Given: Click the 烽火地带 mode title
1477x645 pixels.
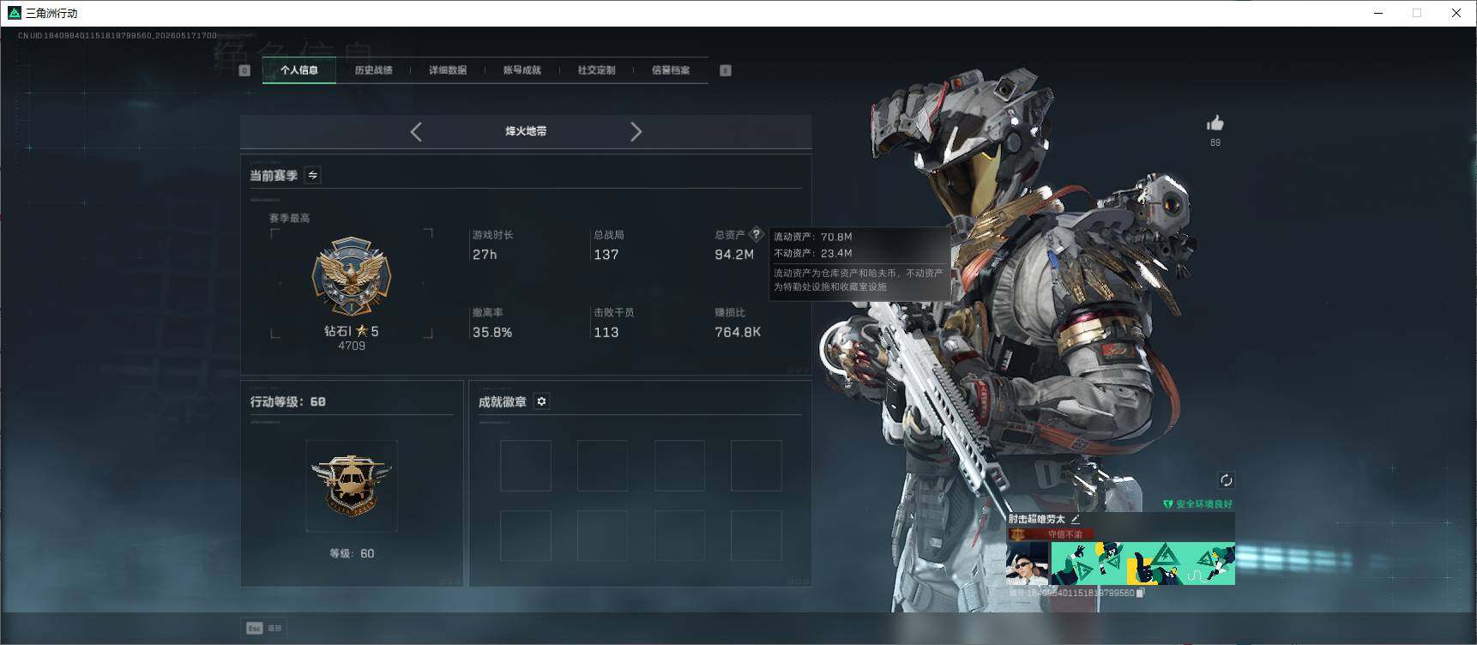Looking at the screenshot, I should 526,131.
